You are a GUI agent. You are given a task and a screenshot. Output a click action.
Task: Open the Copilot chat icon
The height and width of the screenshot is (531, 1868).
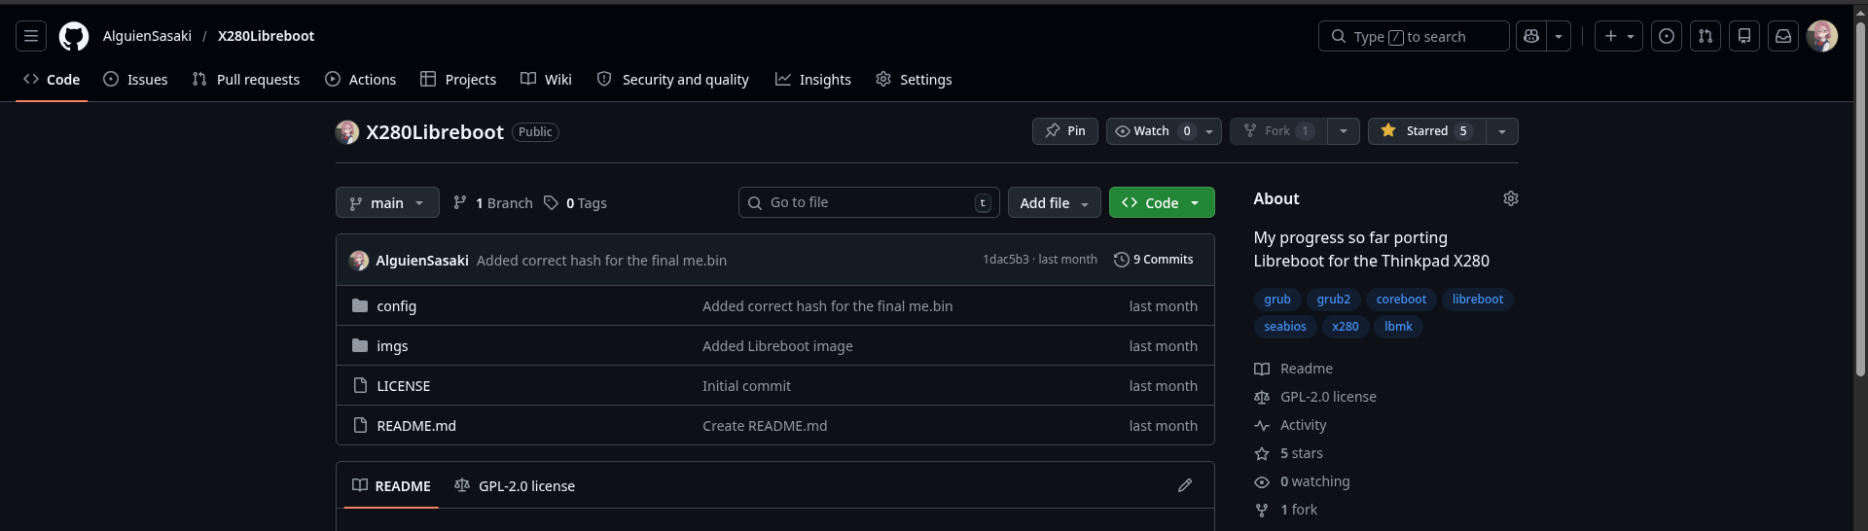click(x=1531, y=36)
